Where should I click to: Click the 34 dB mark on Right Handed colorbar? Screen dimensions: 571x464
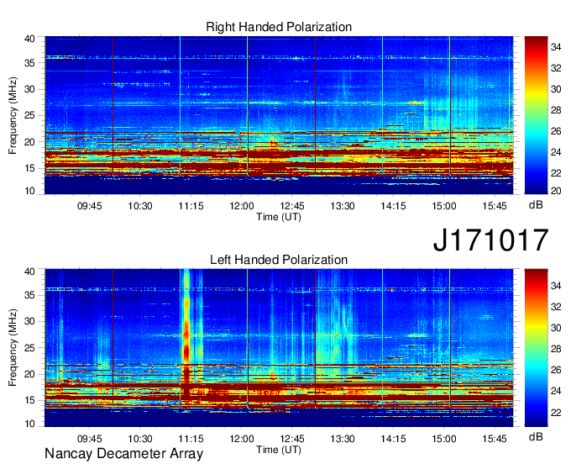pos(556,47)
